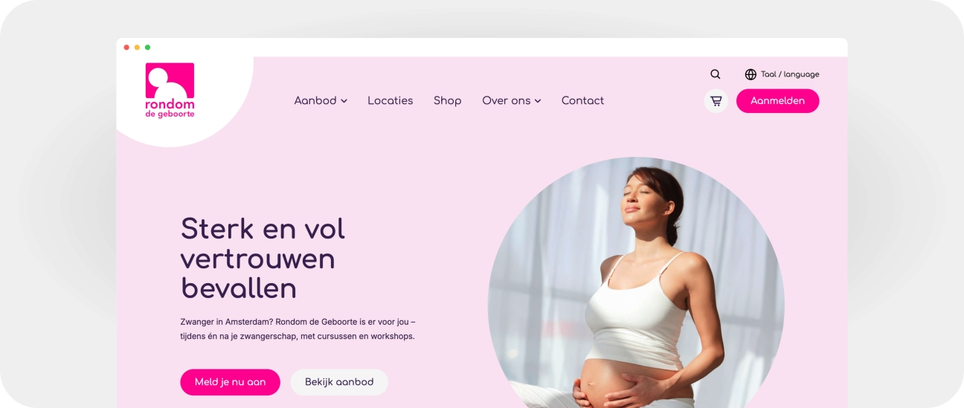This screenshot has width=964, height=408.
Task: Expand the Over ons dropdown chevron
Action: pyautogui.click(x=537, y=101)
